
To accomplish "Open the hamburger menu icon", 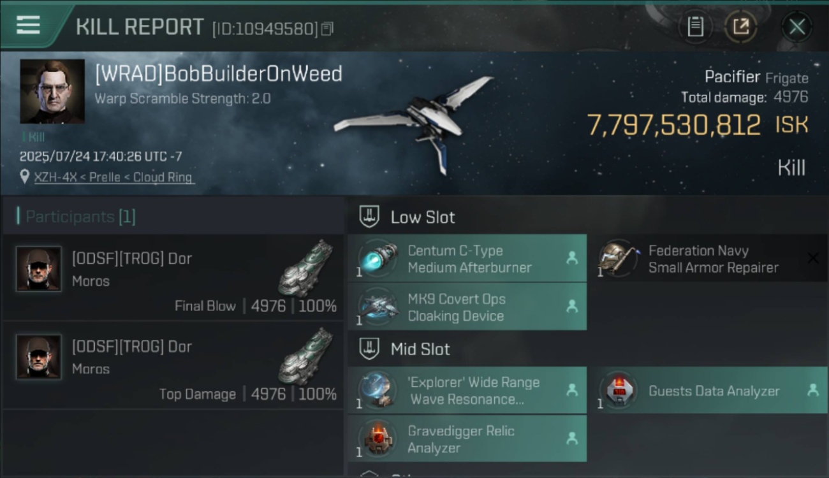I will point(28,25).
